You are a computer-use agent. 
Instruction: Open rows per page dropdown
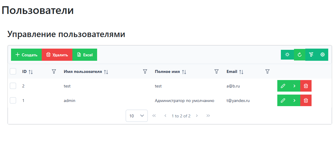click(137, 116)
